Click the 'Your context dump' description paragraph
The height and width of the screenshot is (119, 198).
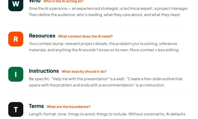click(104, 47)
